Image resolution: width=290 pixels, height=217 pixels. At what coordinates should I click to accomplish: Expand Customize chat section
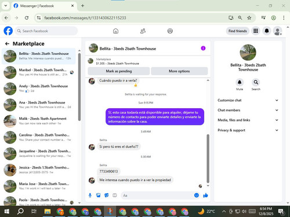point(248,100)
